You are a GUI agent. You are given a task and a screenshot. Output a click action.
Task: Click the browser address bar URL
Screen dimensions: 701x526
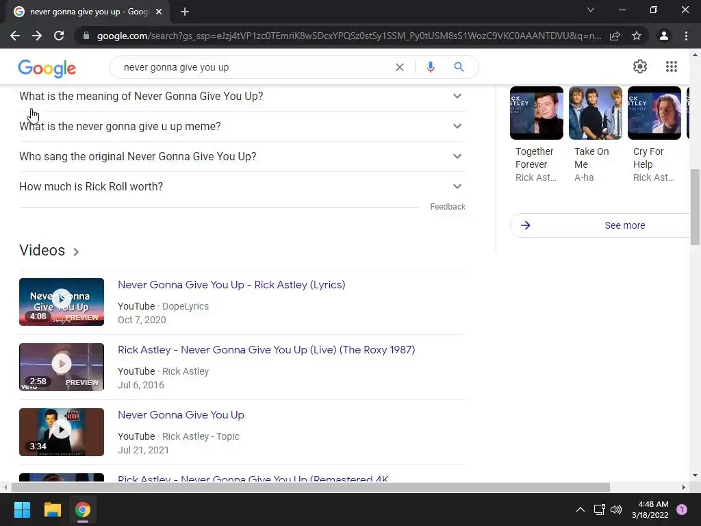pos(348,36)
